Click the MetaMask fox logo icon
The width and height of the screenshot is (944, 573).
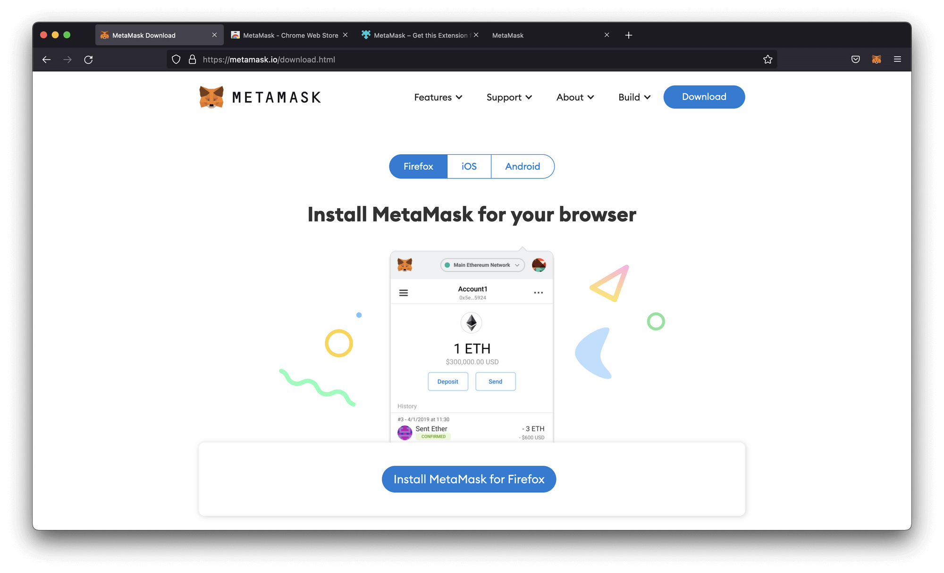[211, 96]
